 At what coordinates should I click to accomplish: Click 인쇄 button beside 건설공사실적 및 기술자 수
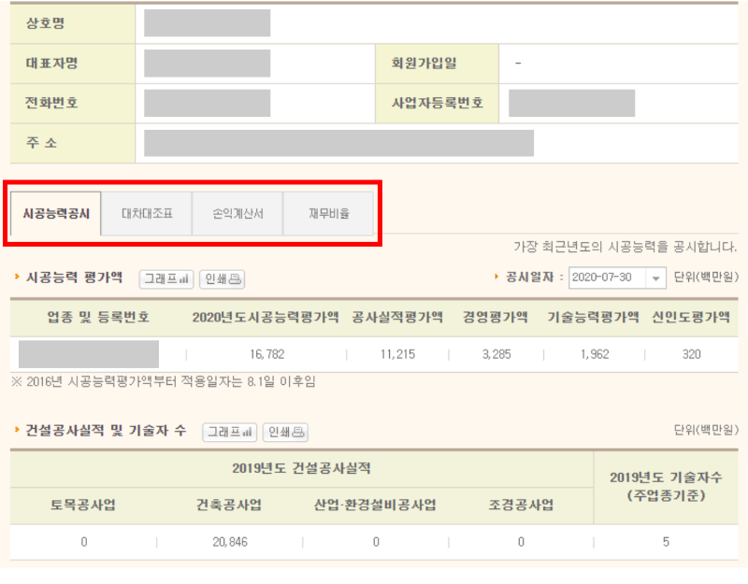(x=286, y=432)
